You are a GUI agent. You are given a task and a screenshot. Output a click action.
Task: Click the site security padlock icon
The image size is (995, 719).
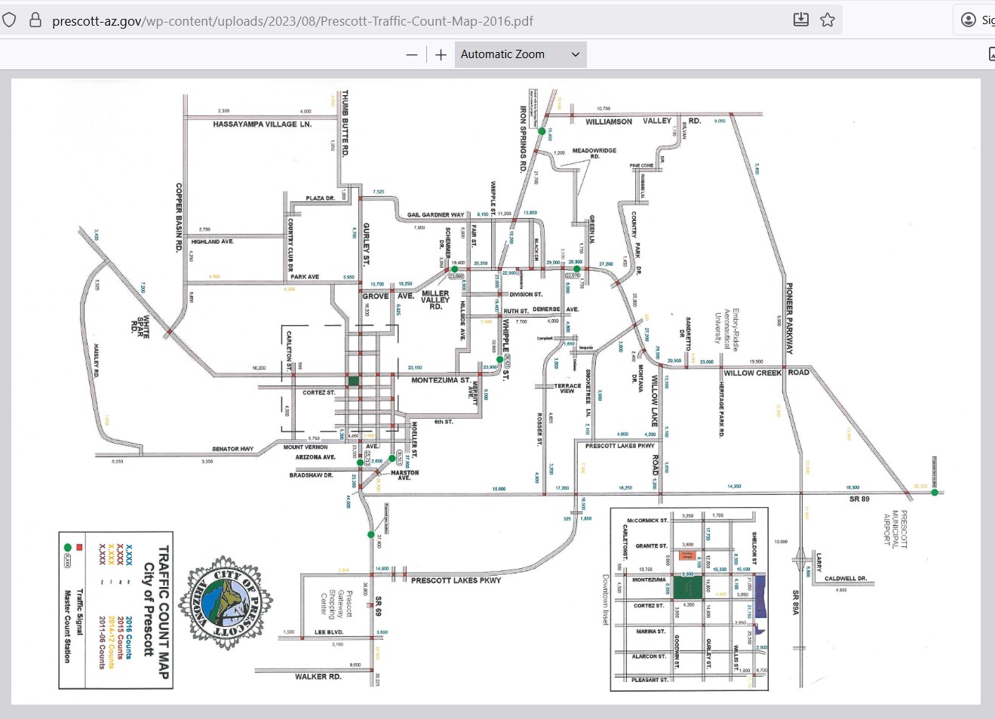(35, 20)
